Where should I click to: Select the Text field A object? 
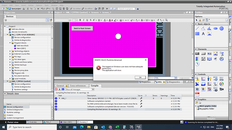(x=203, y=34)
